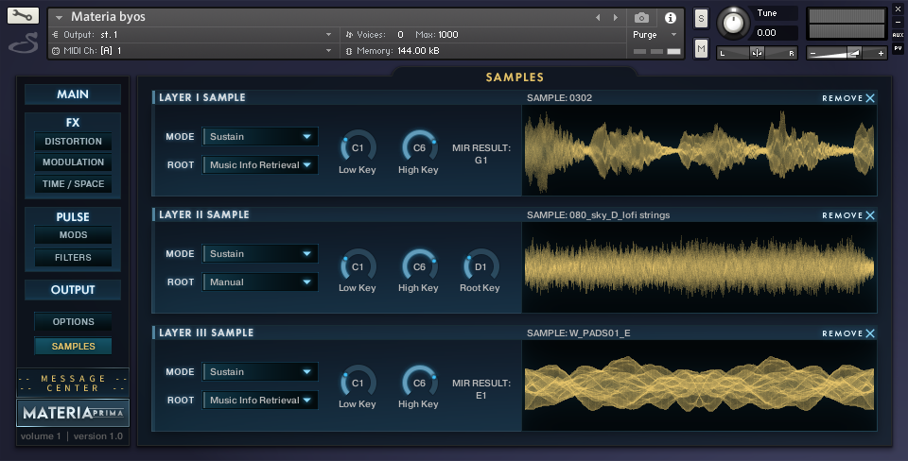Open Layer I MODE Sustain dropdown
Screen dimensions: 908x461
260,137
